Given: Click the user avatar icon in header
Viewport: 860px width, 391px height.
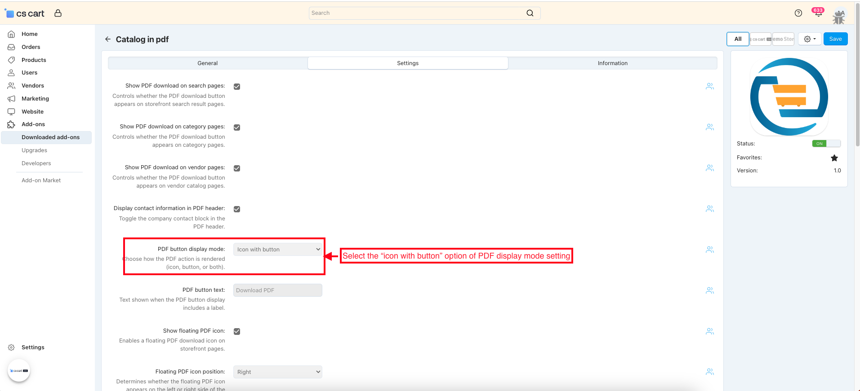Looking at the screenshot, I should coord(838,16).
